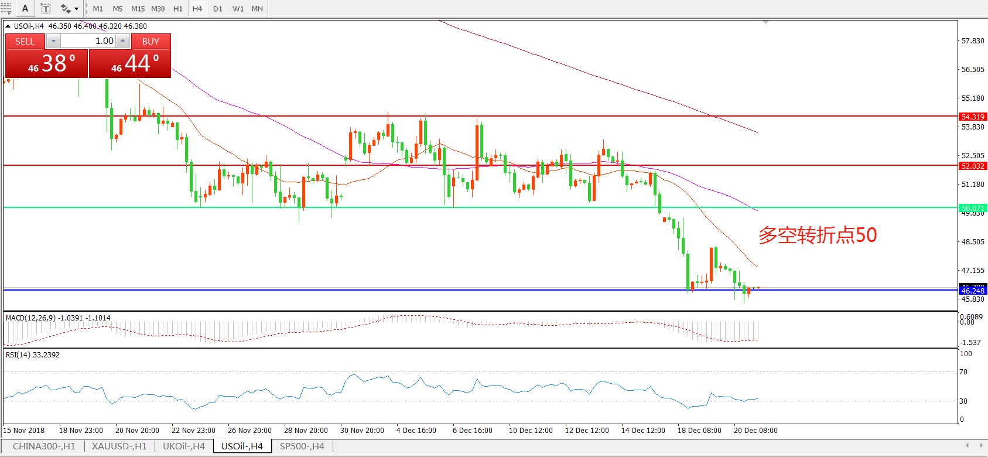Collapse the one-click trading panel triangle
Screen dimensions: 988x457
point(8,26)
